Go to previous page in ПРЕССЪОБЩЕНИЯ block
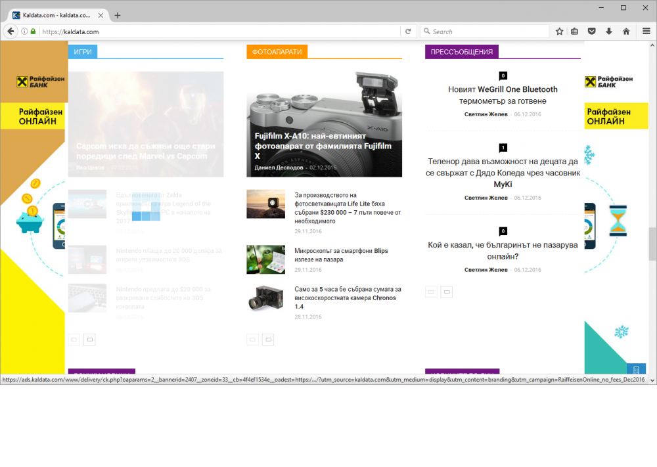This screenshot has width=657, height=467. [x=431, y=292]
